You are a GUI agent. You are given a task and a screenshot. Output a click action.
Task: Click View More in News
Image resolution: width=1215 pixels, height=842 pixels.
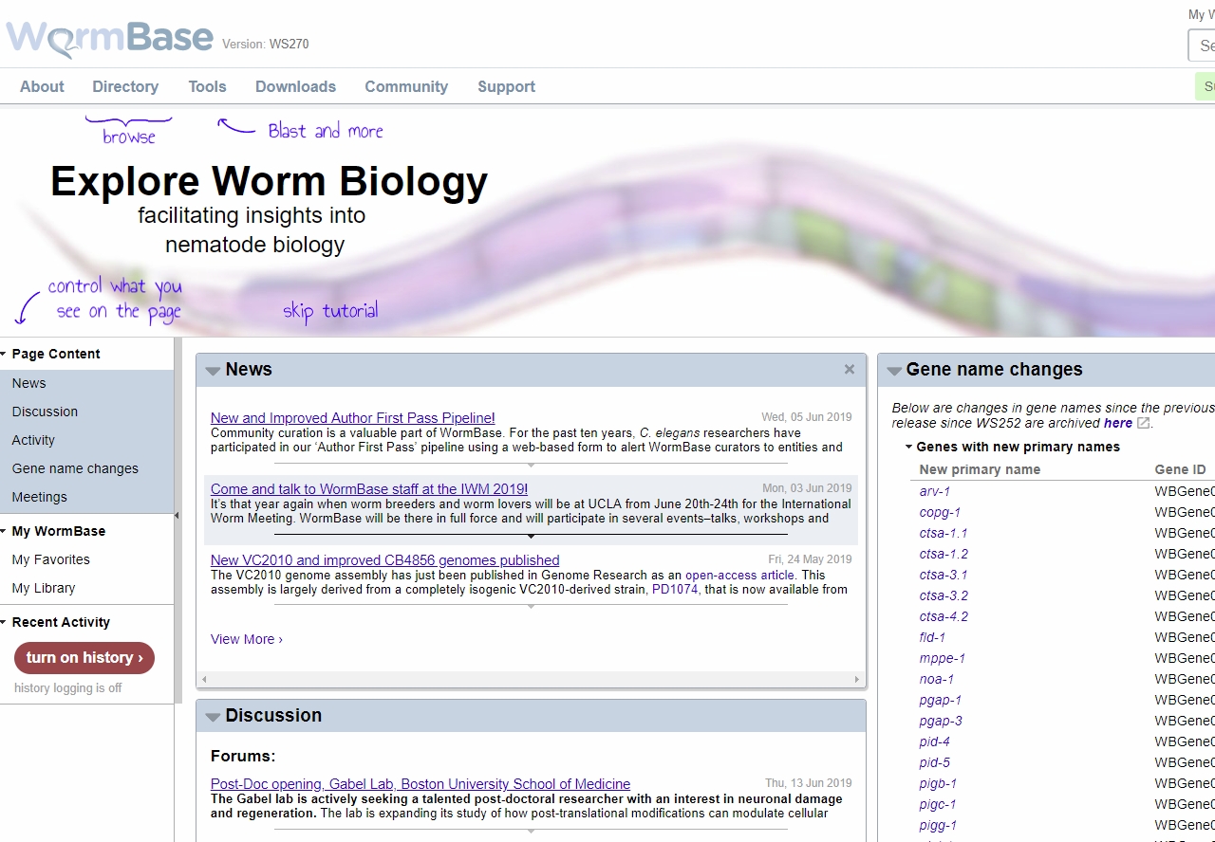pos(247,639)
